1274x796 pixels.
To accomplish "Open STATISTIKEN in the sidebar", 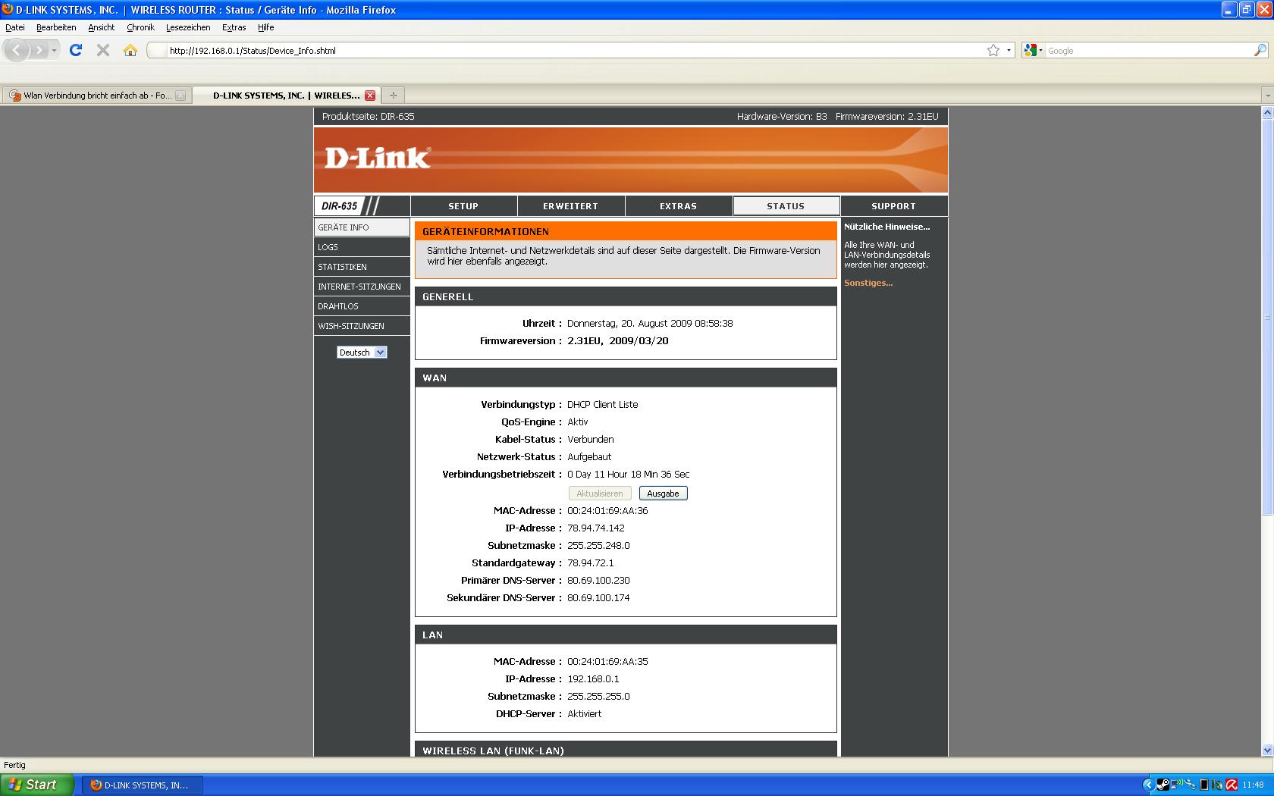I will click(x=362, y=267).
